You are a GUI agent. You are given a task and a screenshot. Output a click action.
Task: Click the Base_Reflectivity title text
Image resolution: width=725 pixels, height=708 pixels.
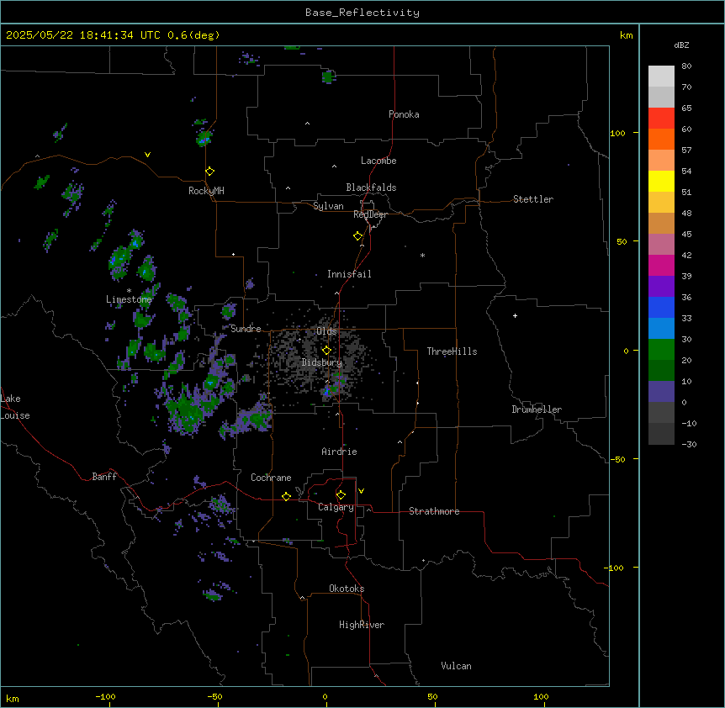pyautogui.click(x=362, y=13)
